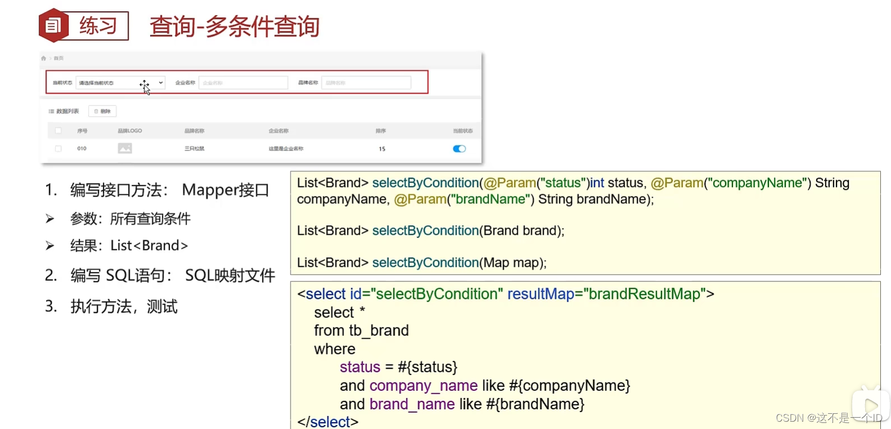Click the 三只松鼠 brand name cell

[194, 149]
